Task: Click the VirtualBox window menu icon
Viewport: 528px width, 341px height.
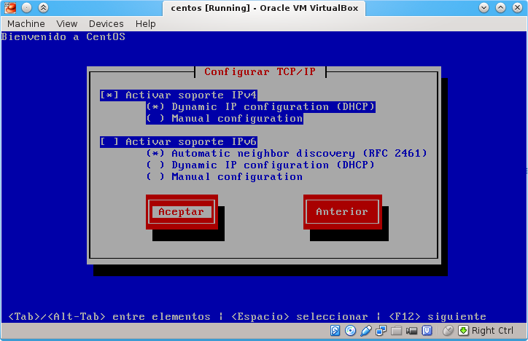Action: (x=10, y=8)
